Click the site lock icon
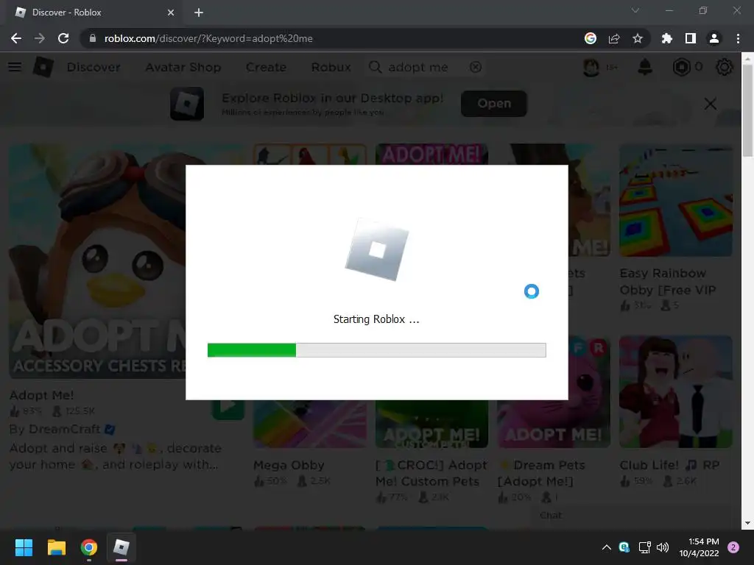The width and height of the screenshot is (754, 565). (93, 38)
